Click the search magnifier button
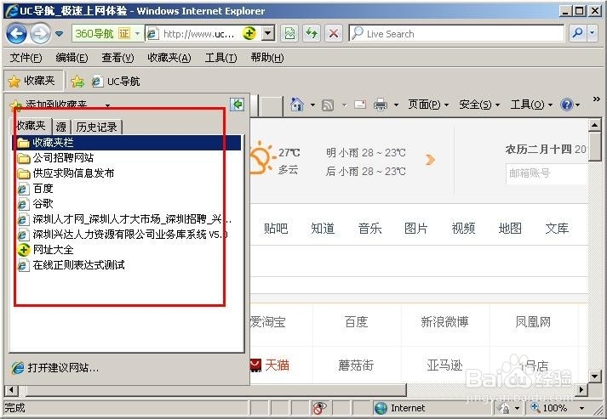 point(577,34)
